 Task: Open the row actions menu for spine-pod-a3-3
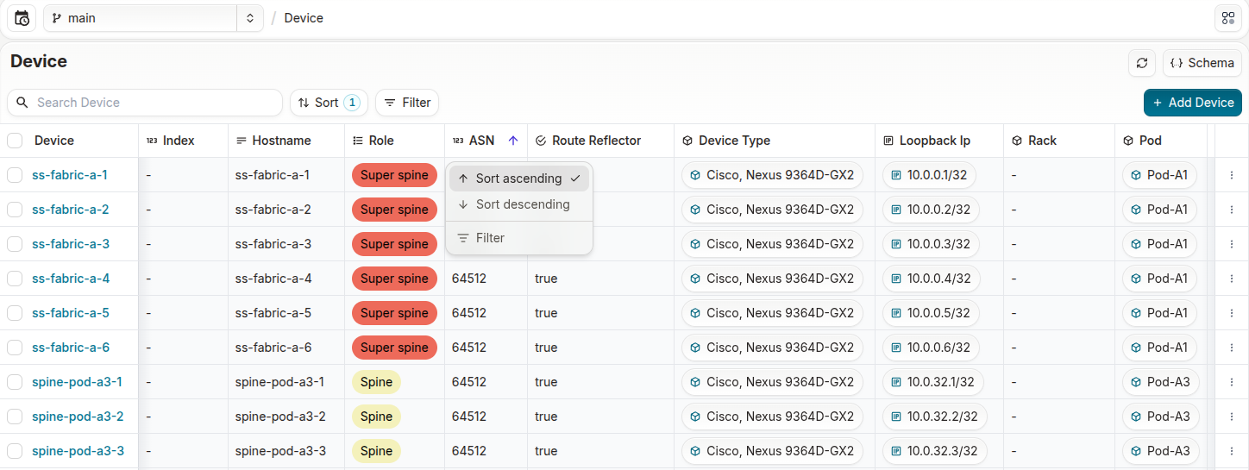1232,451
